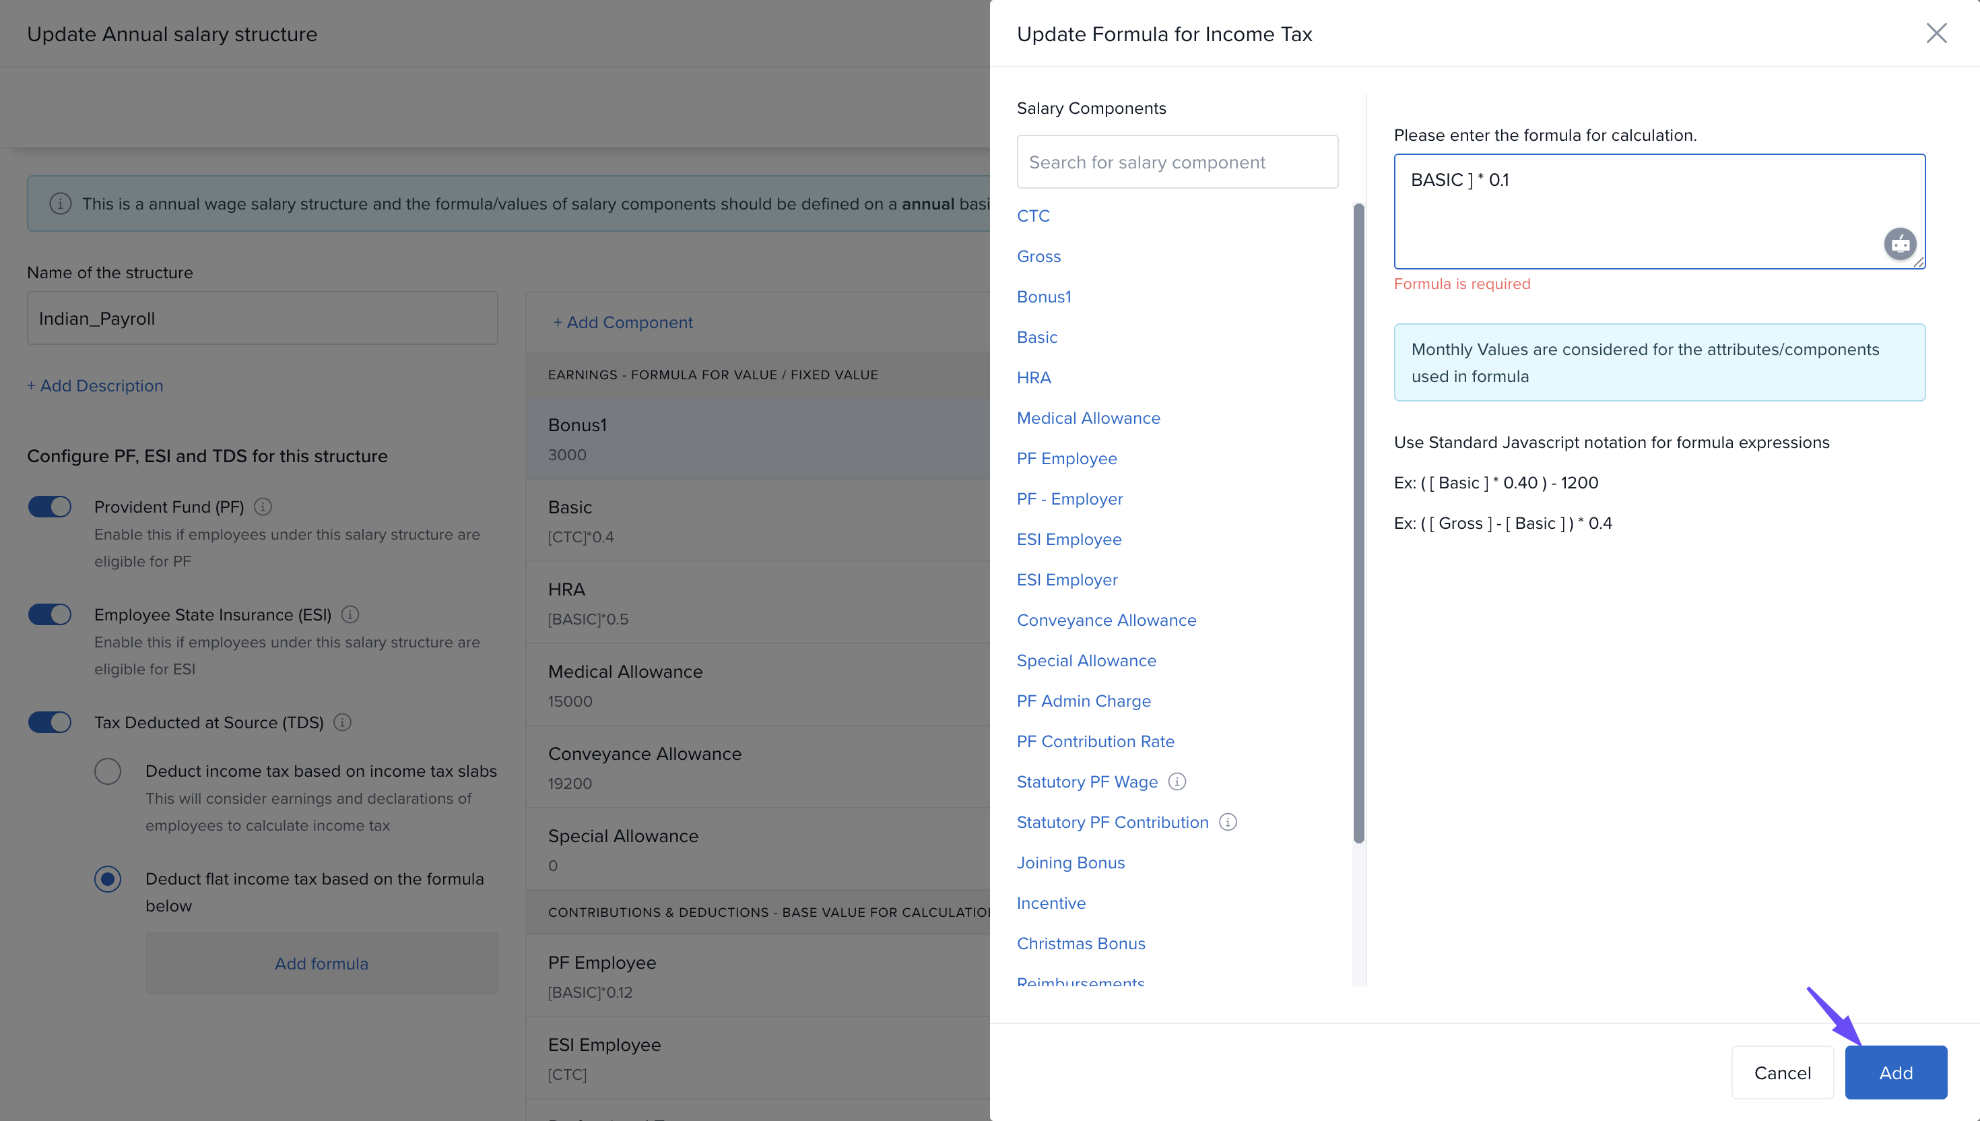Click the robot assistant icon in formula box

(1899, 244)
